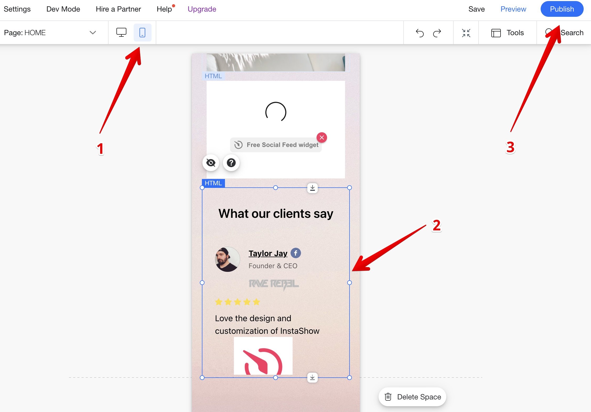Open the Dev Mode menu
Screen dimensions: 591x412
pos(63,9)
